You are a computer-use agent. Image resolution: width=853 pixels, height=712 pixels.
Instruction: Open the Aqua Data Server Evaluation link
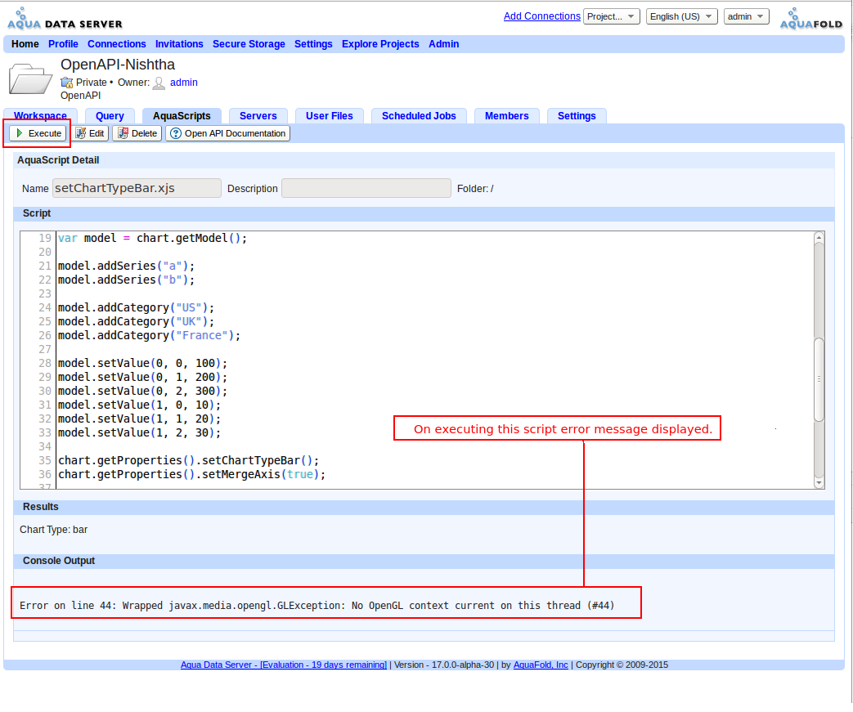click(284, 665)
